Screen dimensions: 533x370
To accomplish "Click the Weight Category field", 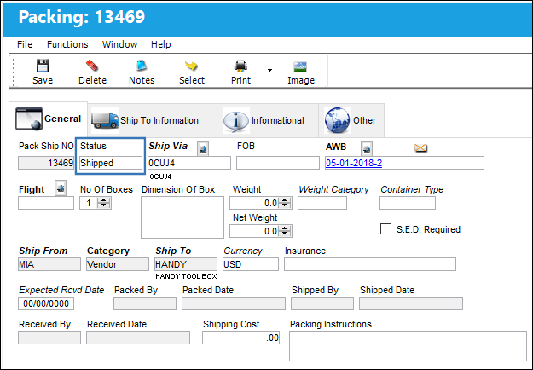I will pyautogui.click(x=322, y=203).
